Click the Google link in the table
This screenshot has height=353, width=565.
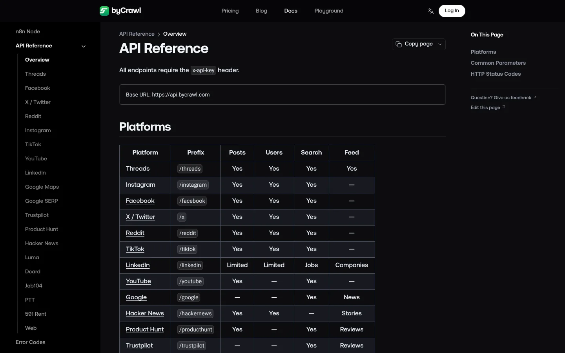[136, 297]
